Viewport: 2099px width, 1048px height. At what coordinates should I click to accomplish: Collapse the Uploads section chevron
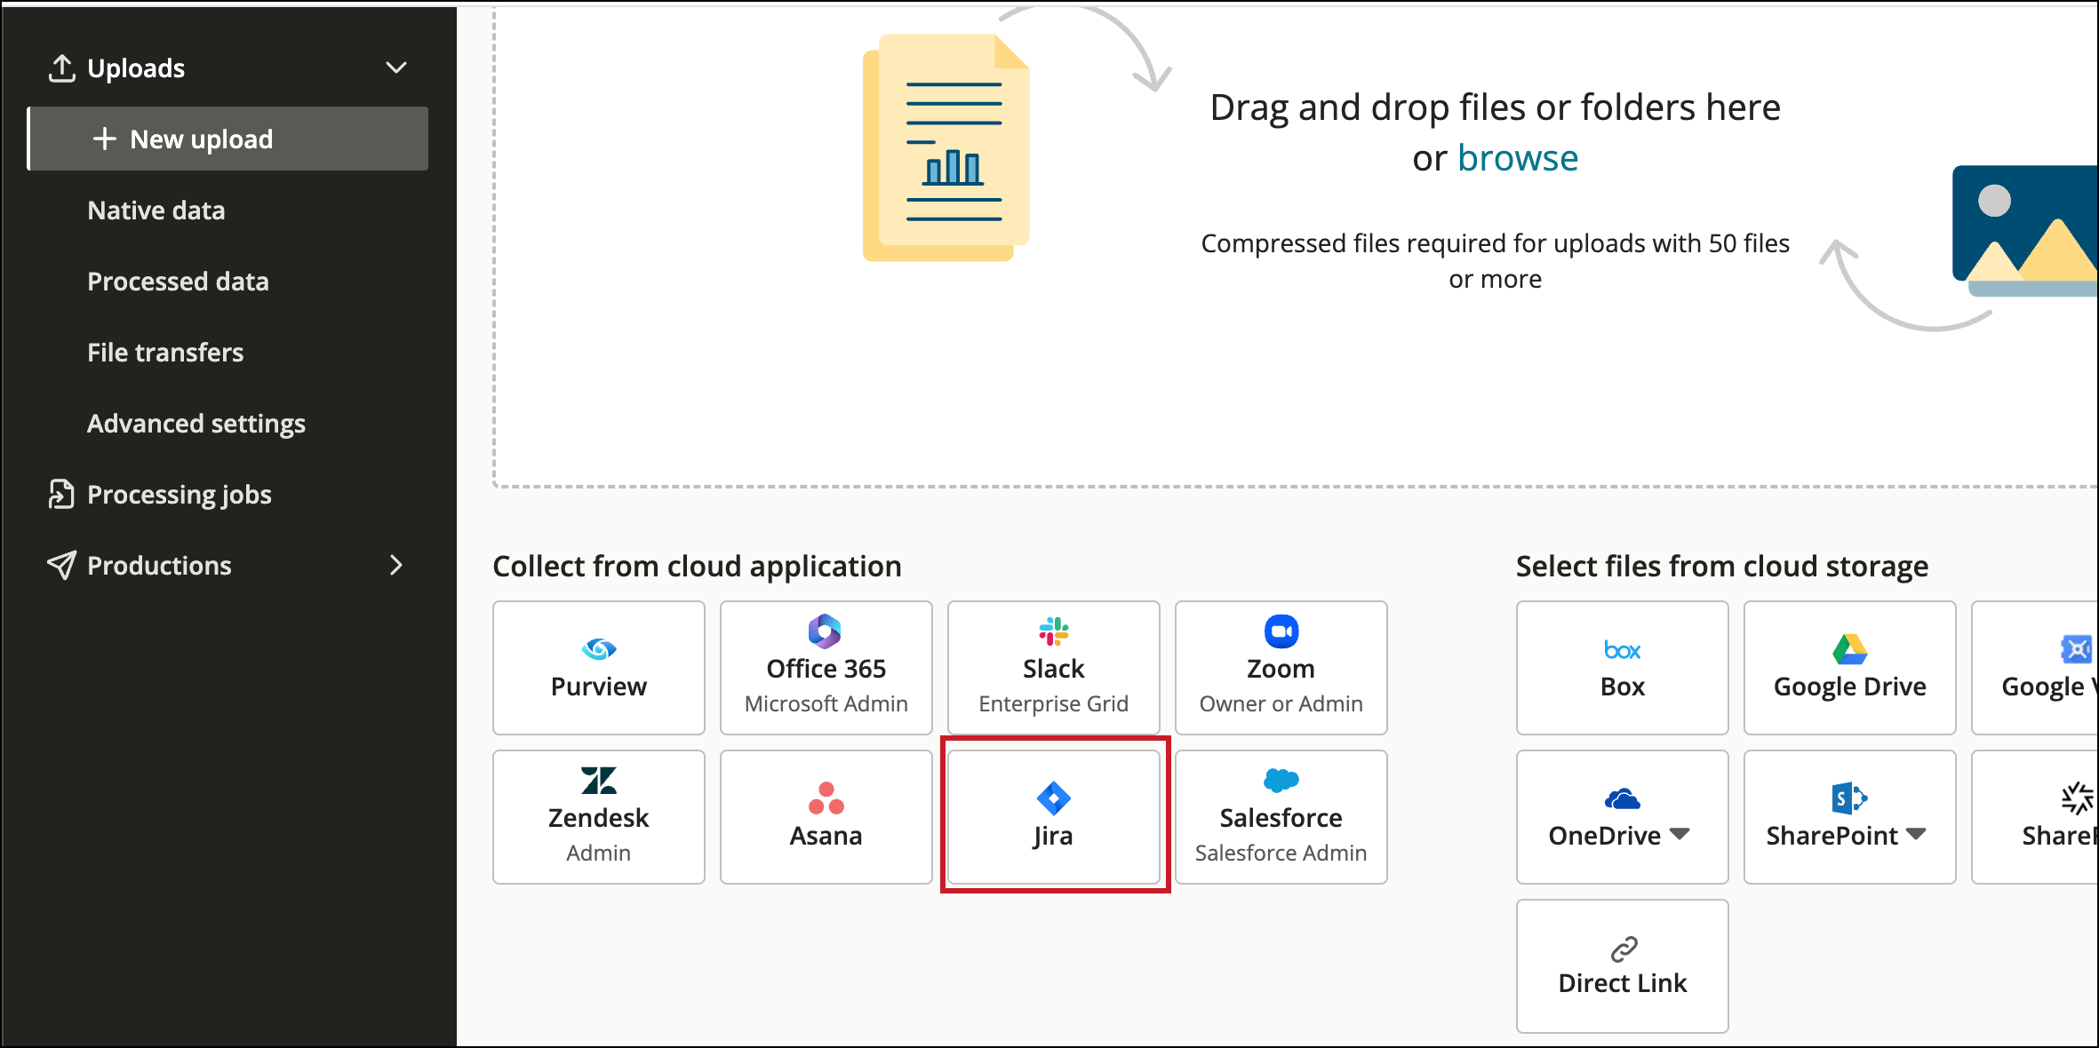396,67
